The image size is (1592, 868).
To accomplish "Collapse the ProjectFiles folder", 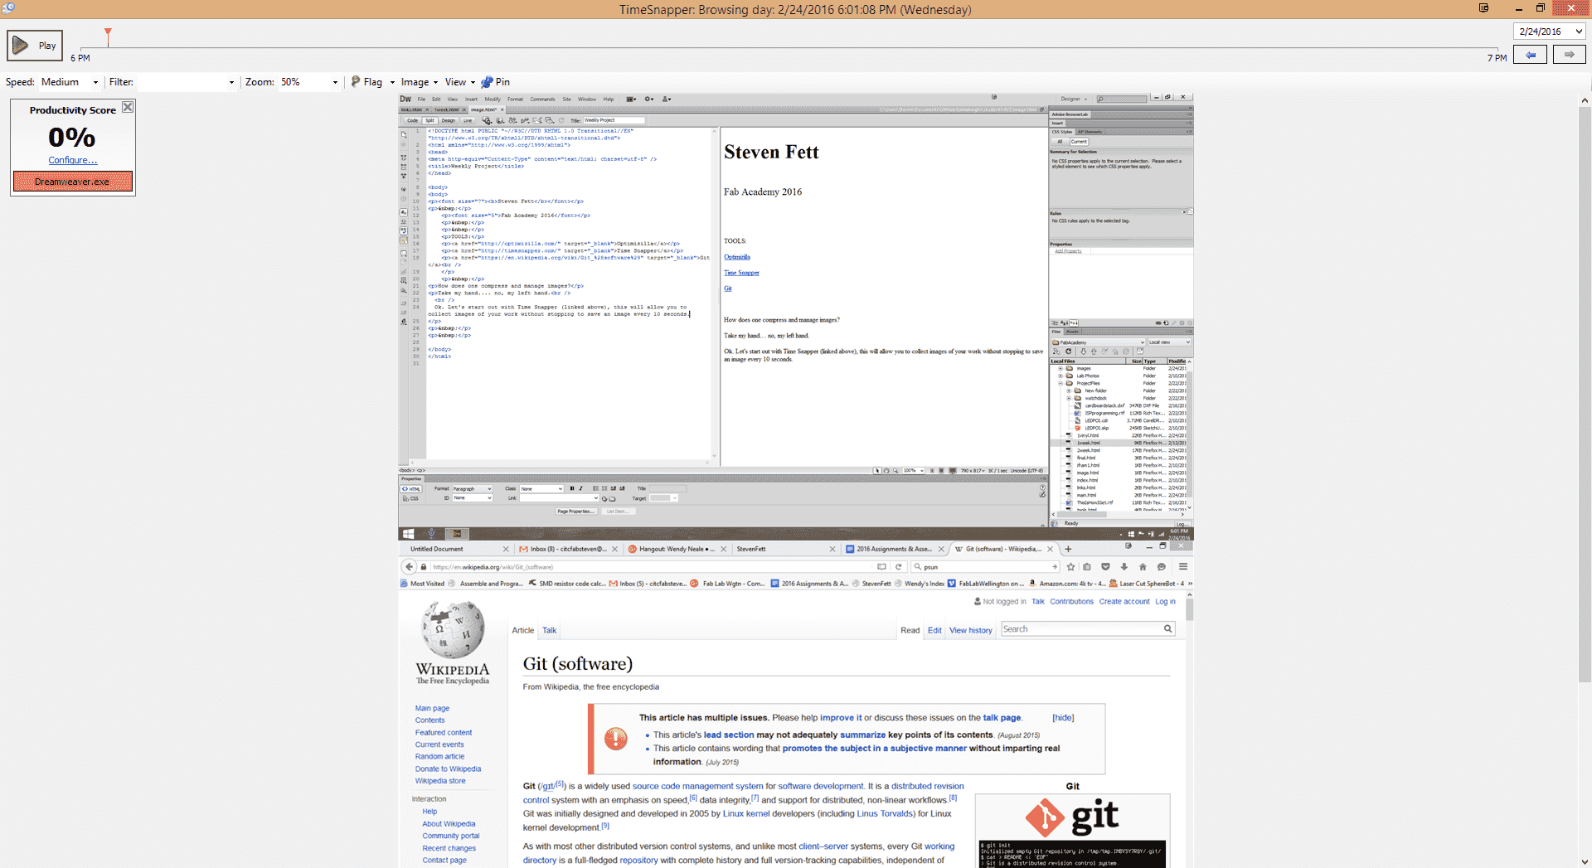I will tap(1061, 383).
